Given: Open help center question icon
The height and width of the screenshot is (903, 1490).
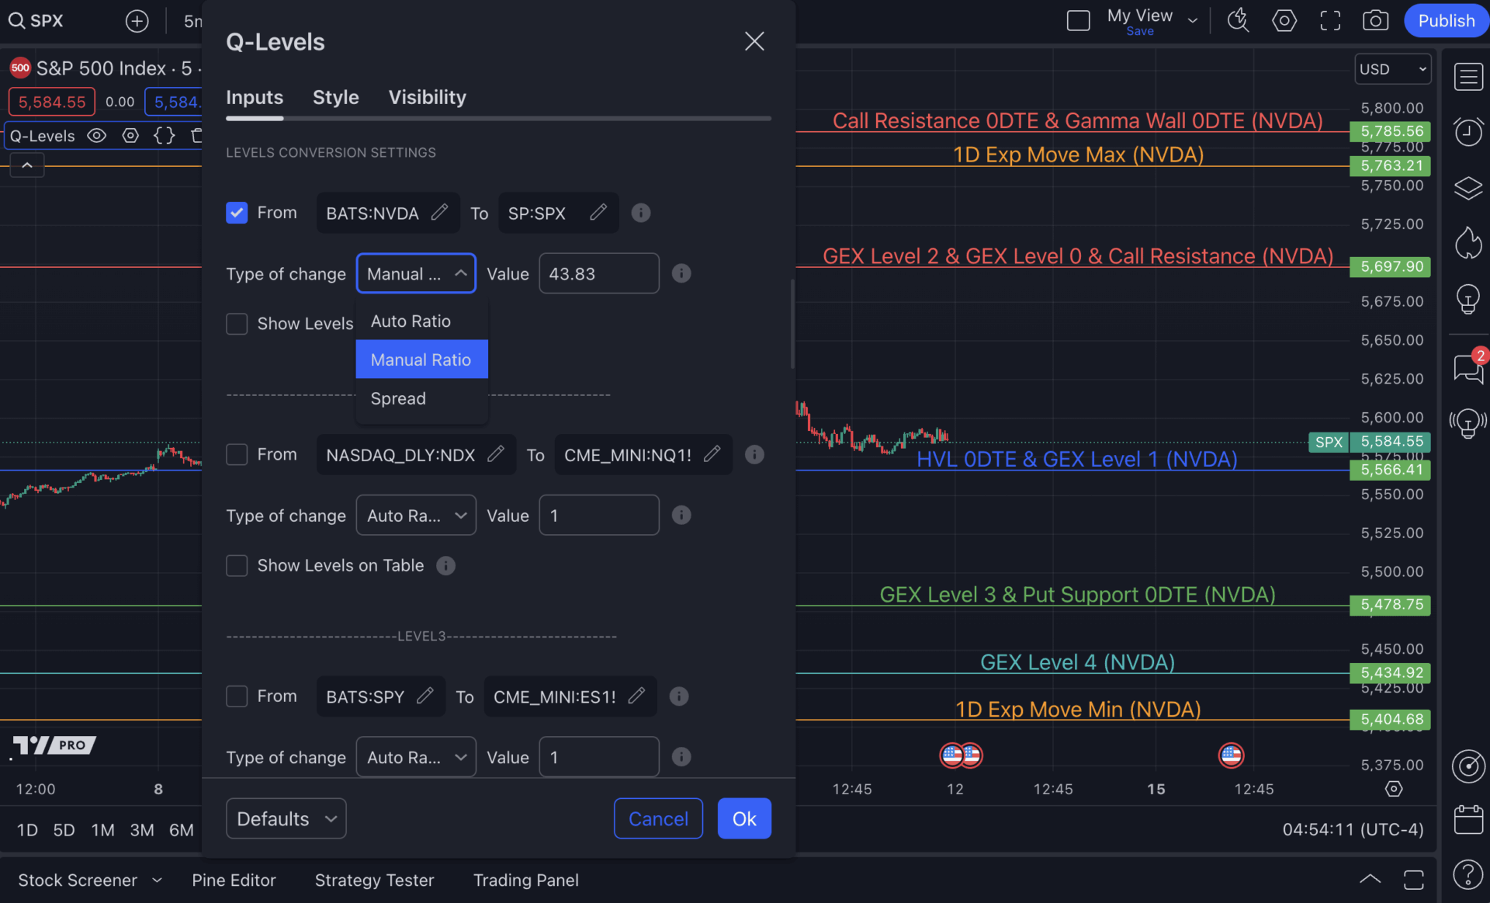Looking at the screenshot, I should (1468, 875).
